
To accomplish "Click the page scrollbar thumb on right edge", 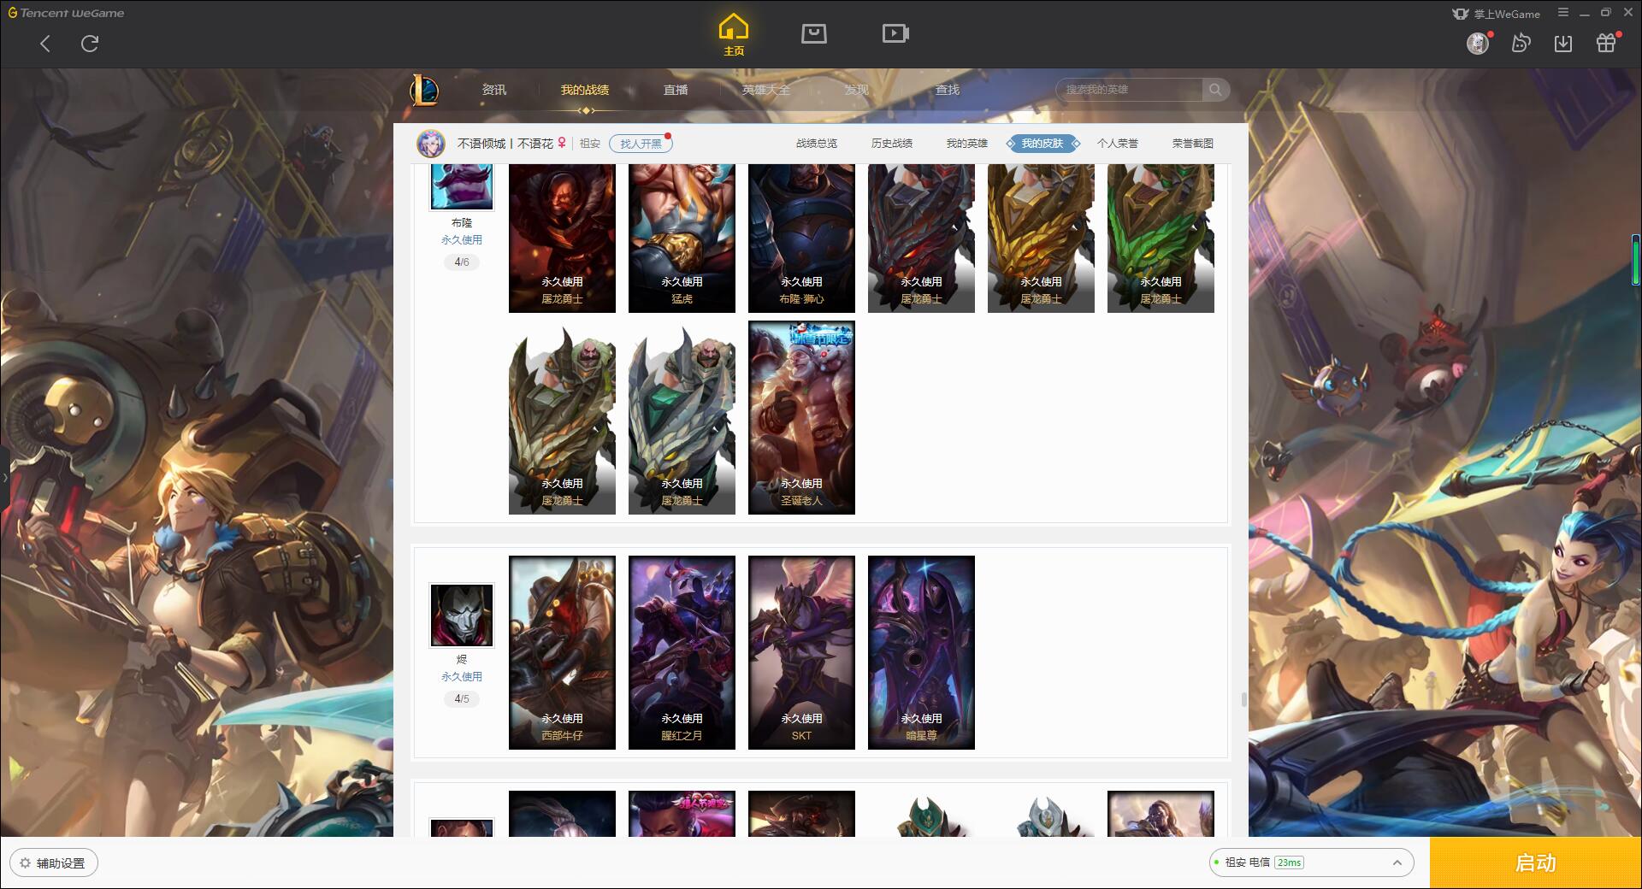I will (x=1636, y=259).
